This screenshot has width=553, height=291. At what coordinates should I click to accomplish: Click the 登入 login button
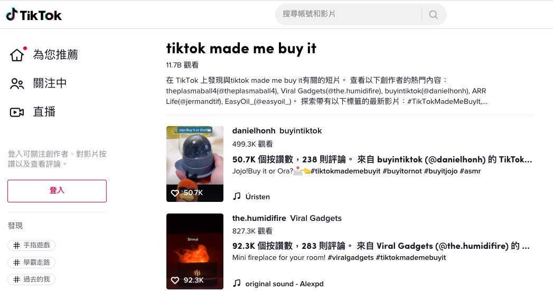tap(57, 191)
